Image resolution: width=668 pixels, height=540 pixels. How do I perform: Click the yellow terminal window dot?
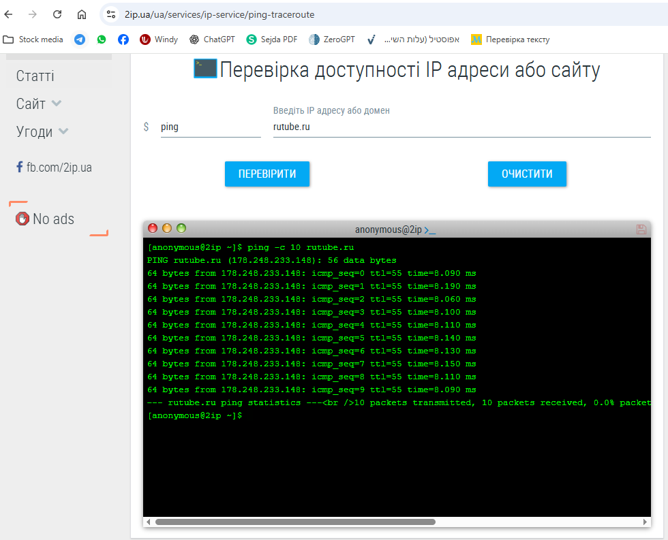click(x=167, y=229)
